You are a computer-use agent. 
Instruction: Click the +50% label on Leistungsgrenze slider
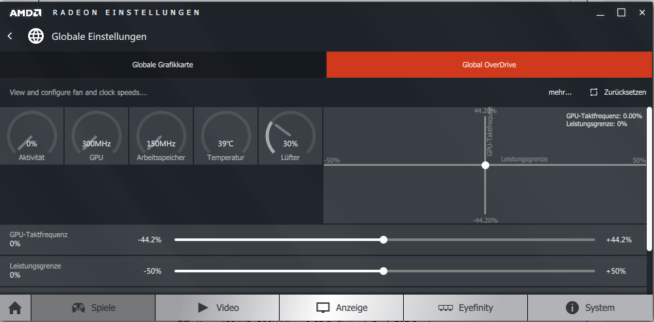[x=615, y=271]
